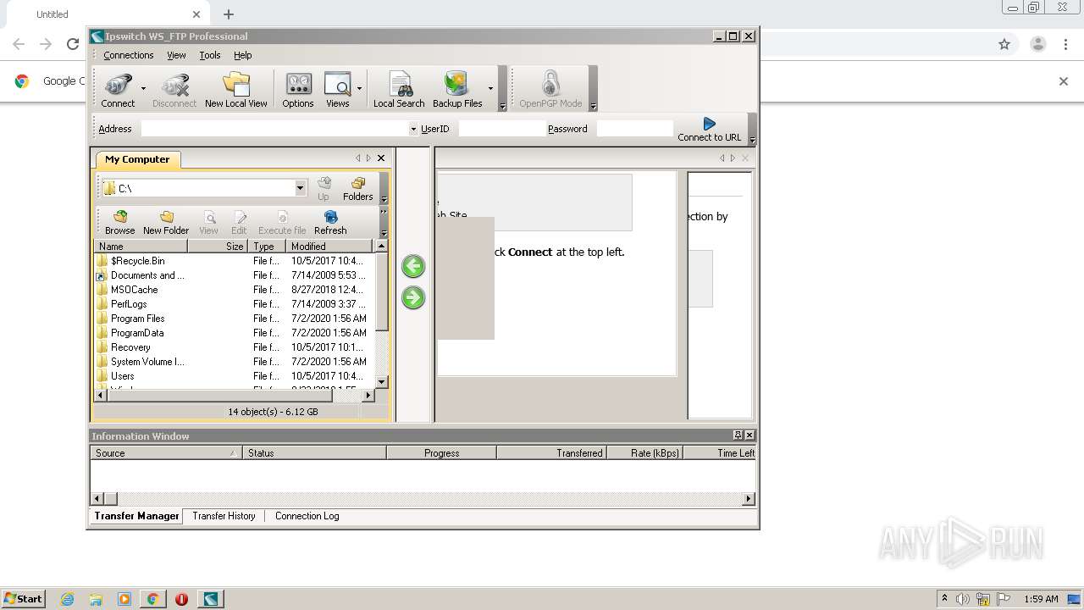Open the Help menu
Viewport: 1084px width, 610px height.
coord(243,55)
